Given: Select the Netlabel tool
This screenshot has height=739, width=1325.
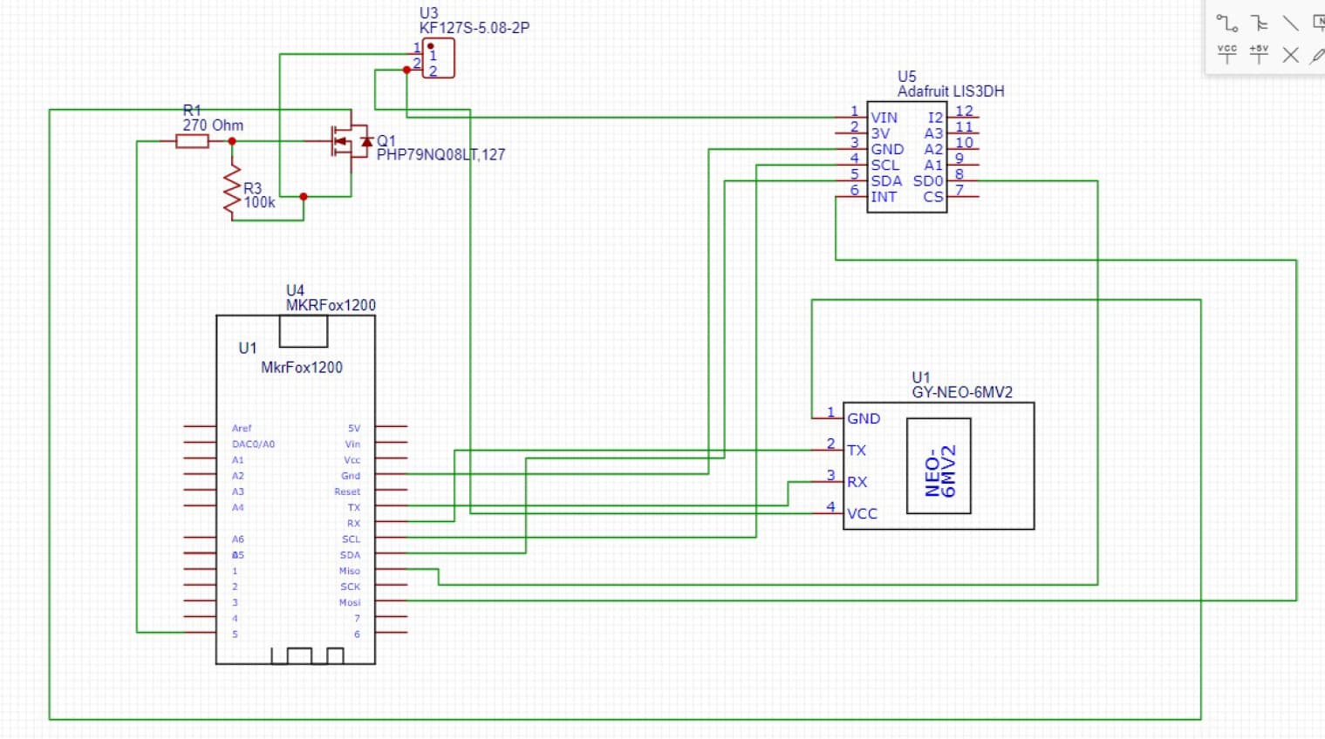Looking at the screenshot, I should [x=1319, y=22].
